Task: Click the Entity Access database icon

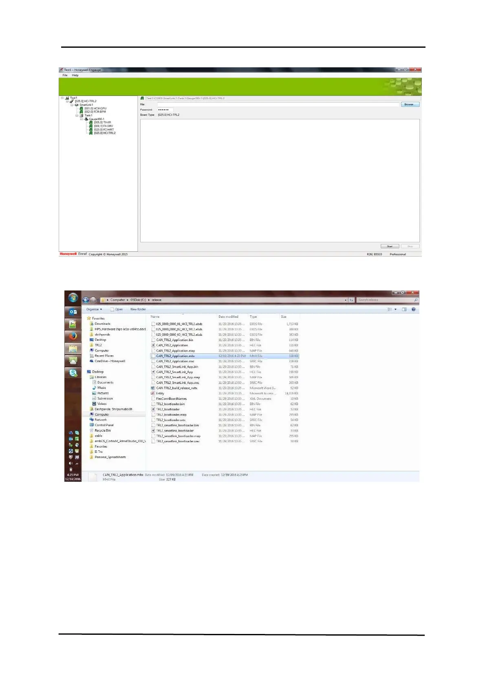Action: 153,393
